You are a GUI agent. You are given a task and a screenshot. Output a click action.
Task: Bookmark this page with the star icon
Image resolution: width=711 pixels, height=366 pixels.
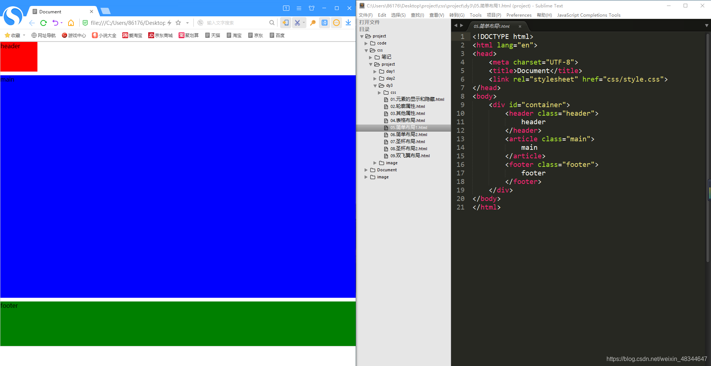pyautogui.click(x=178, y=23)
